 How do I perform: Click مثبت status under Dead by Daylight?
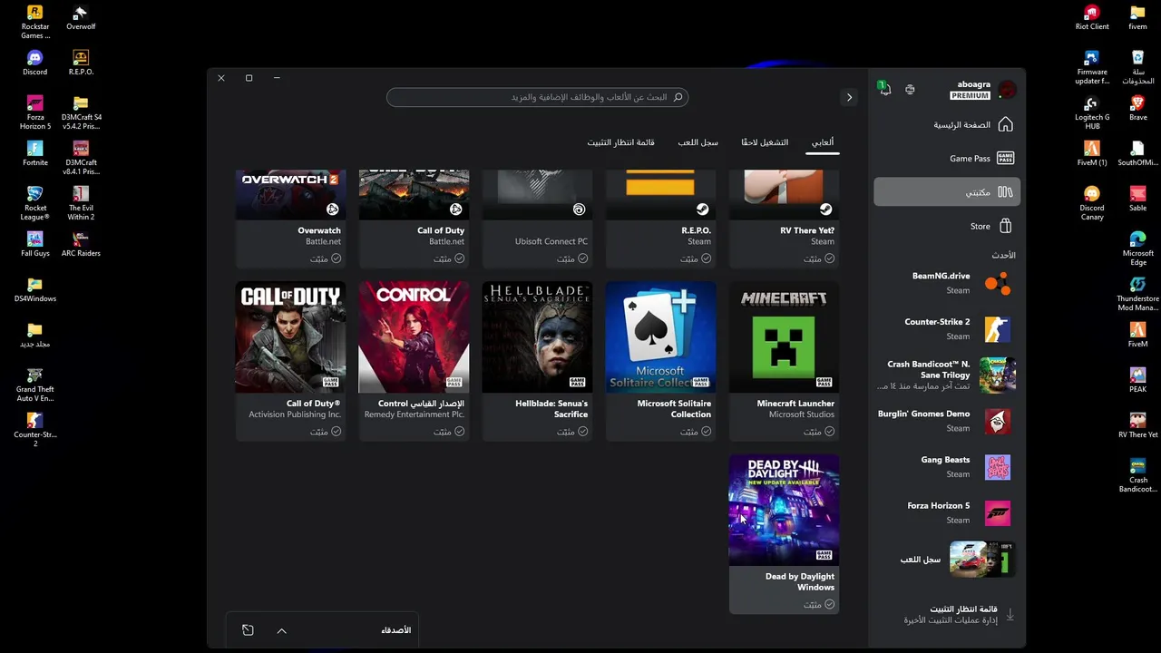[818, 604]
